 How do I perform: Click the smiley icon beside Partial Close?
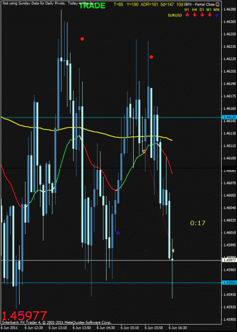point(217,4)
